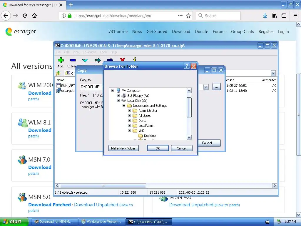
Task: Switch to Windows Live Messenger taskbar item
Action: coord(102,222)
